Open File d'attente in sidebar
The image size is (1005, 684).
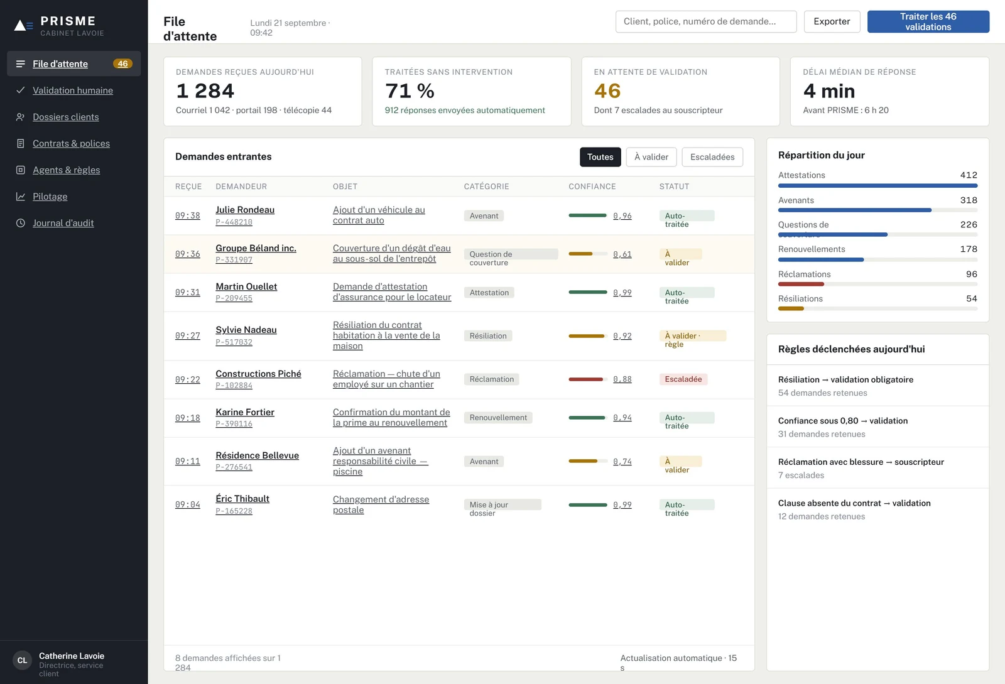pos(74,64)
